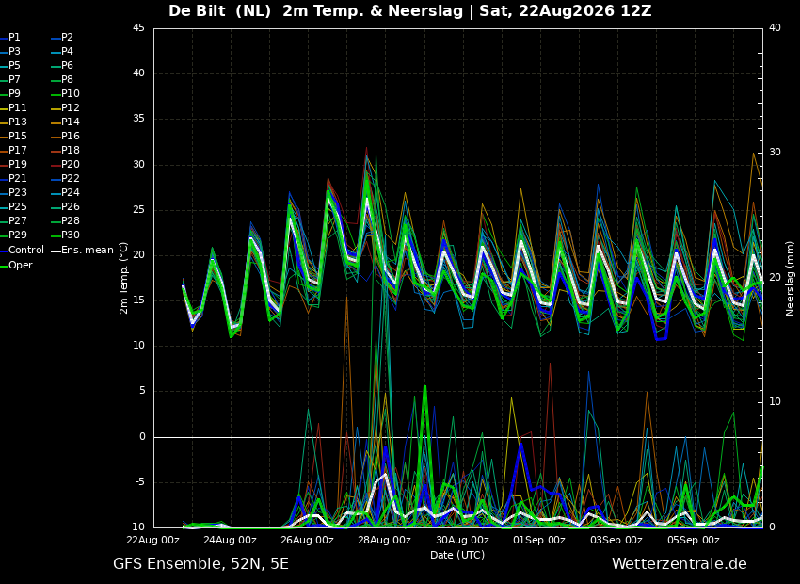Click the Ens. mean legend entry
This screenshot has width=800, height=584.
tap(88, 251)
